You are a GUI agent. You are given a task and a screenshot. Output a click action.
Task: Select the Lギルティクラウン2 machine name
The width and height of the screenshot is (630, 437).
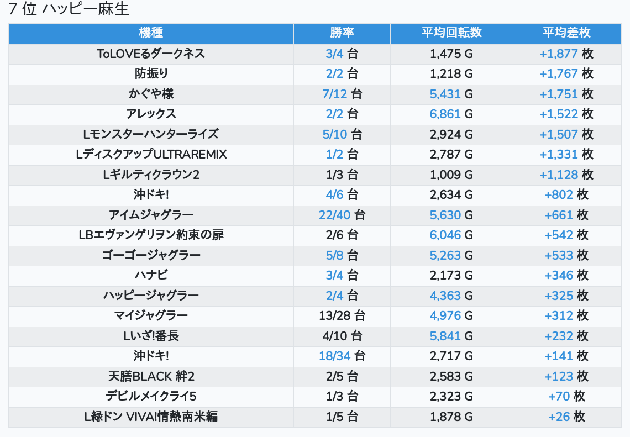tap(151, 175)
